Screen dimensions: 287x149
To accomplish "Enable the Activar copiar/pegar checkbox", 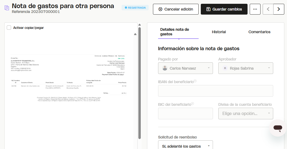I will click(x=9, y=28).
